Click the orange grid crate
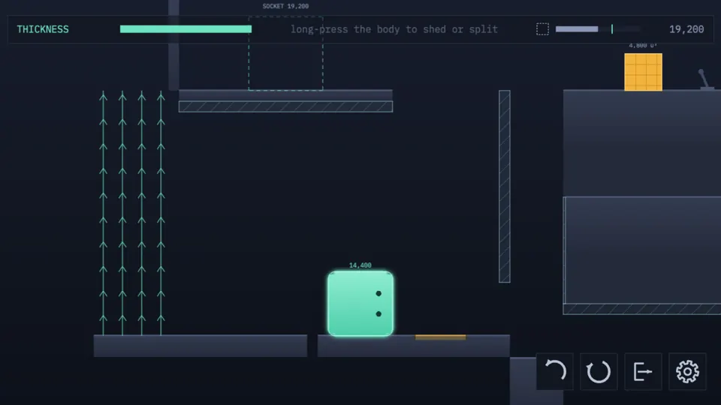Image resolution: width=721 pixels, height=405 pixels. pos(644,72)
